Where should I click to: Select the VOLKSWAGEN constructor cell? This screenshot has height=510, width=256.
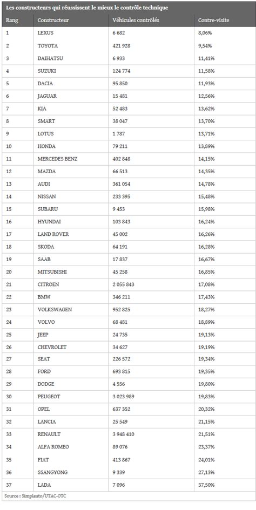(x=55, y=310)
